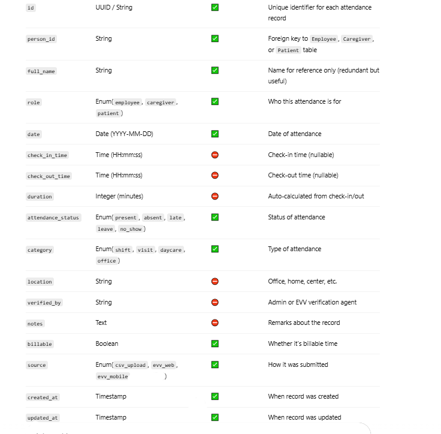Click the red no-entry icon for check_out_time

pos(215,176)
